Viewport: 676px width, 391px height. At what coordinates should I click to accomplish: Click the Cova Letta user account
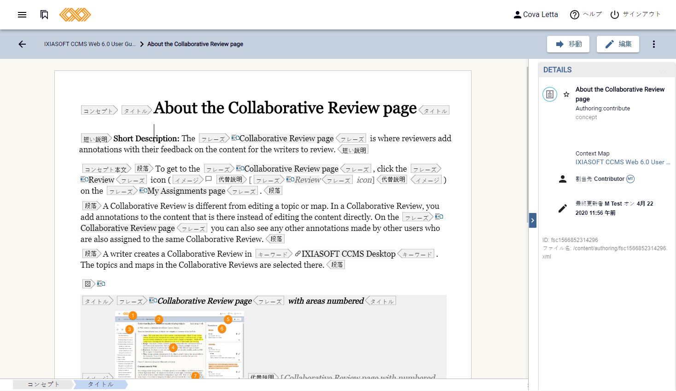(536, 15)
